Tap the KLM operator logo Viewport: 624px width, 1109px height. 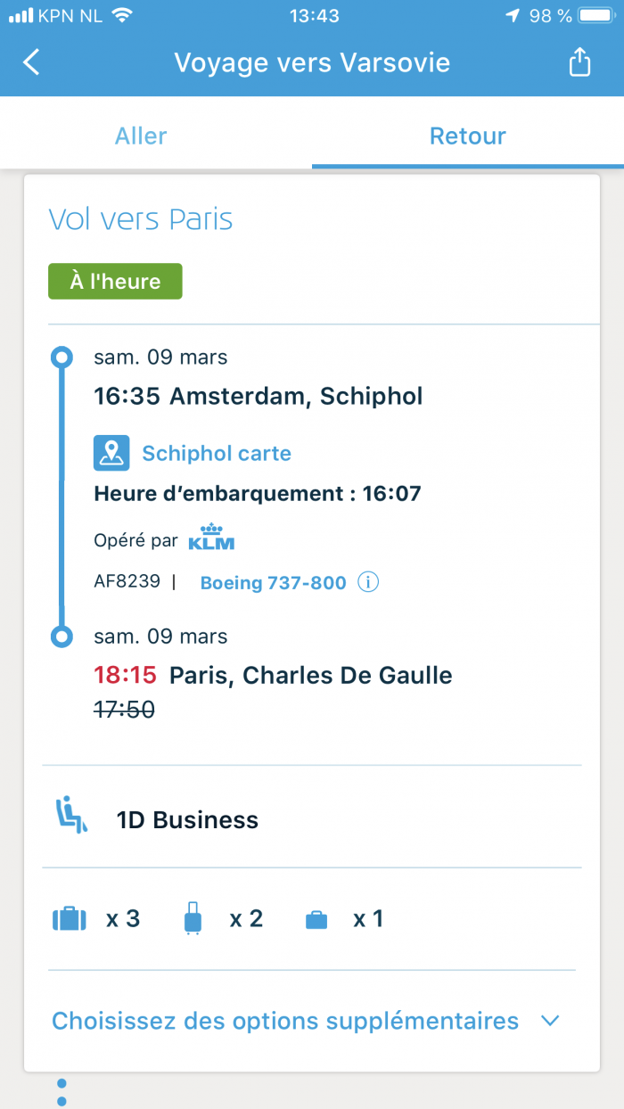(x=211, y=538)
